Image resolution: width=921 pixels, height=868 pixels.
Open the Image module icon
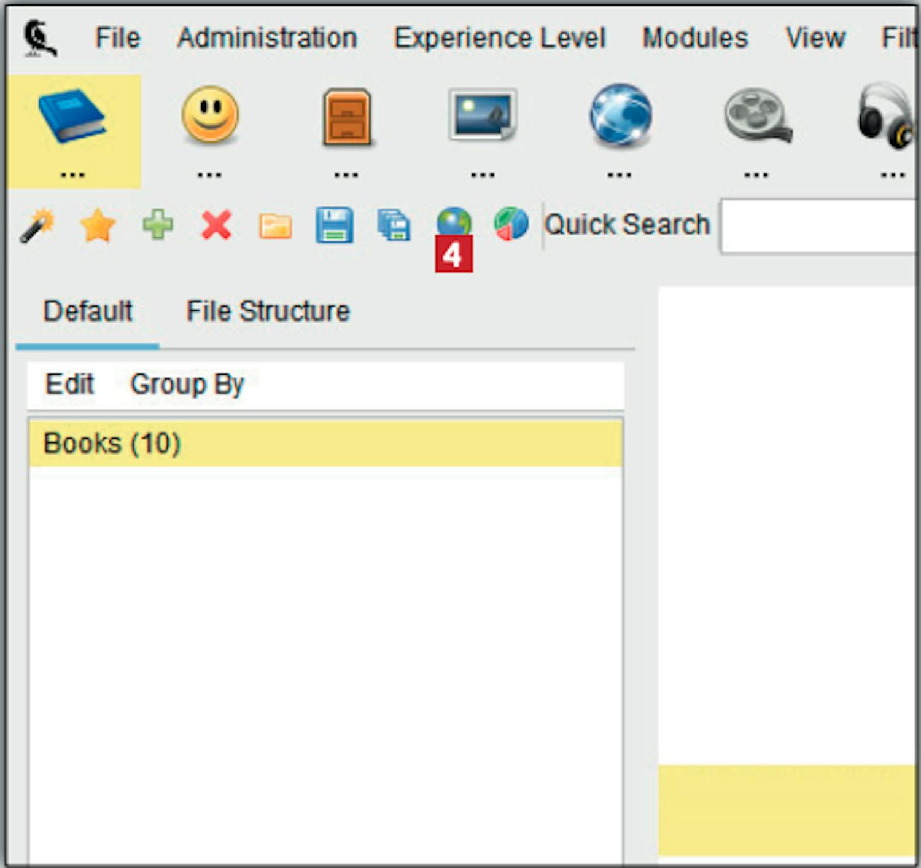483,115
